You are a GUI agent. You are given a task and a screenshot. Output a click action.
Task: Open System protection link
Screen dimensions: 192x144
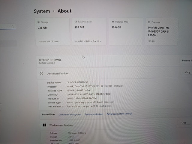point(94,114)
